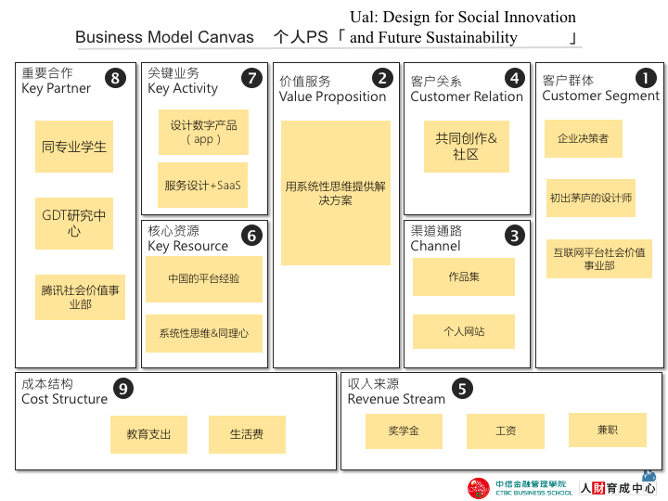This screenshot has width=668, height=501.
Task: Click the 个人PS title text
Action: (x=301, y=37)
